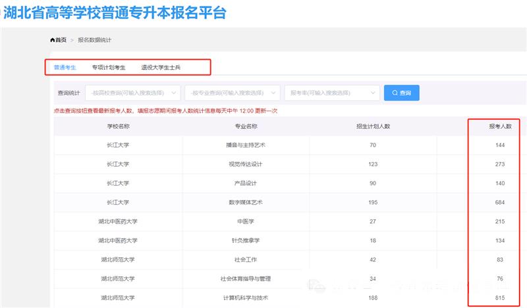Image resolution: width=527 pixels, height=308 pixels.
Task: Click the blue 查询 search button
Action: pos(402,93)
